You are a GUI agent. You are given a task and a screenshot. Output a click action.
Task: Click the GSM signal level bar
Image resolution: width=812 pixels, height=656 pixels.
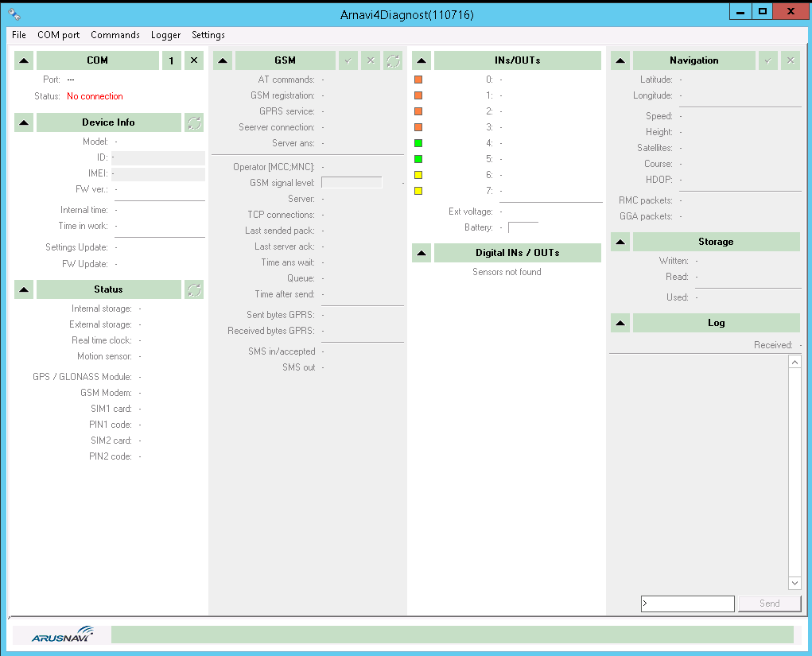pos(352,183)
